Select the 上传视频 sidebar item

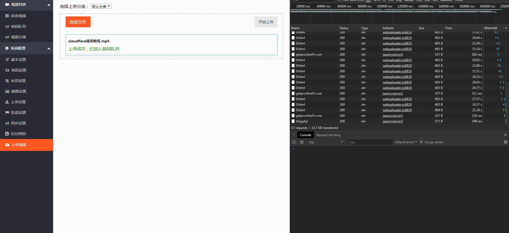(27, 145)
